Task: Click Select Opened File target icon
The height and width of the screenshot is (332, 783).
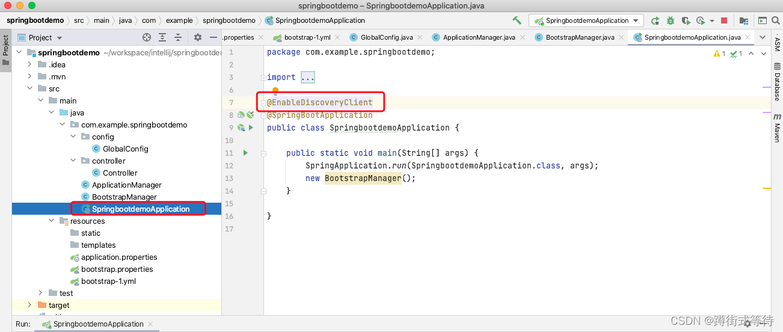Action: click(147, 37)
